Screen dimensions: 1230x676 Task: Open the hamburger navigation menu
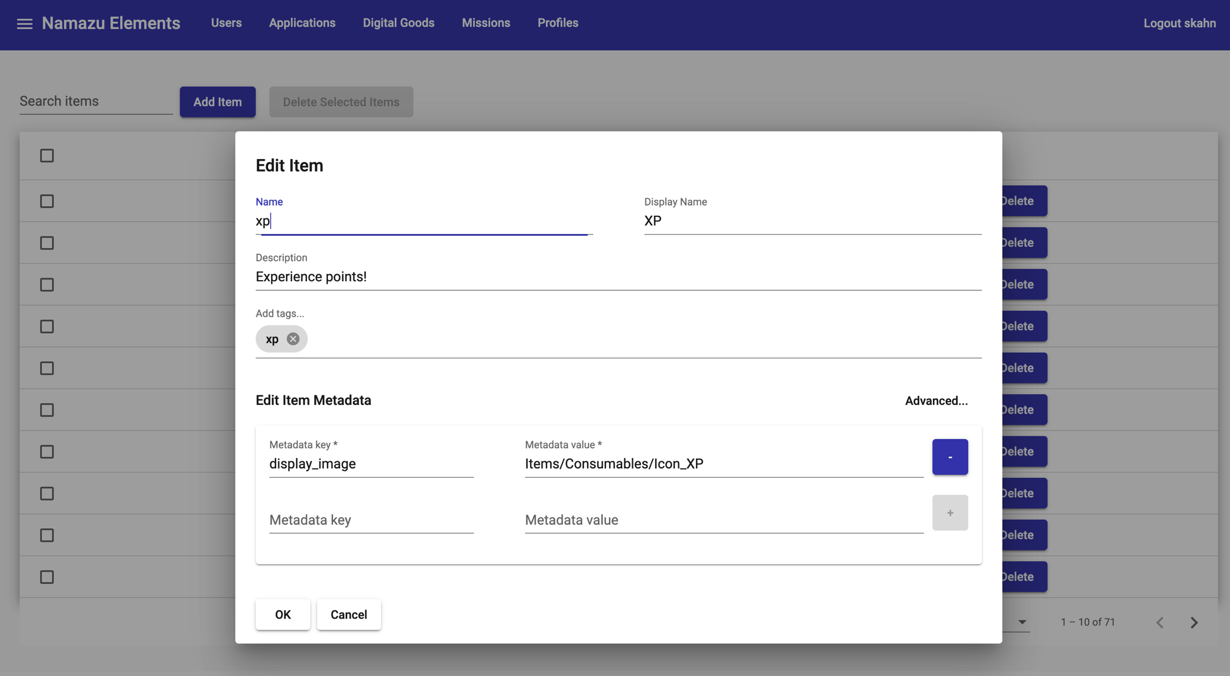pos(24,24)
